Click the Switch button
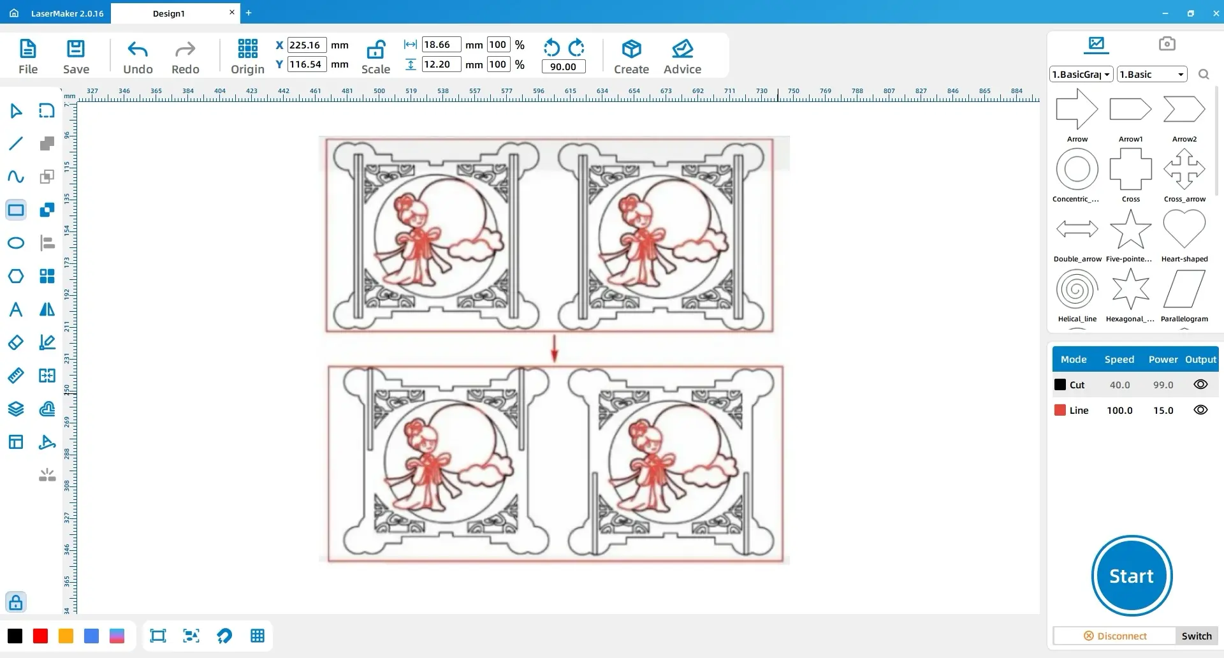 click(x=1197, y=636)
